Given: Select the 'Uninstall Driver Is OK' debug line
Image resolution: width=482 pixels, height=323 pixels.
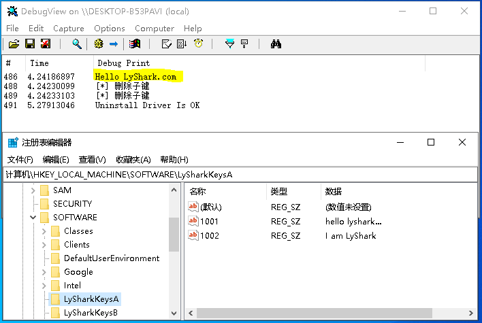Looking at the screenshot, I should pyautogui.click(x=147, y=105).
